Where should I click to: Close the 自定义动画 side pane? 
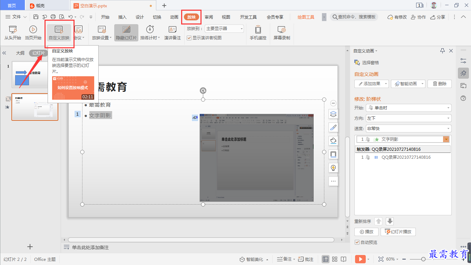tap(451, 51)
